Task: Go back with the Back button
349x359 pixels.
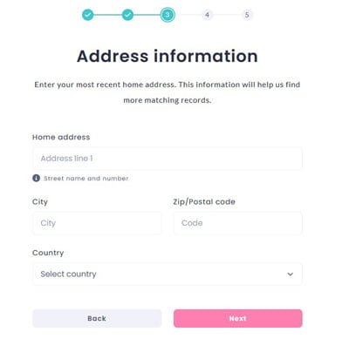Action: [x=97, y=318]
